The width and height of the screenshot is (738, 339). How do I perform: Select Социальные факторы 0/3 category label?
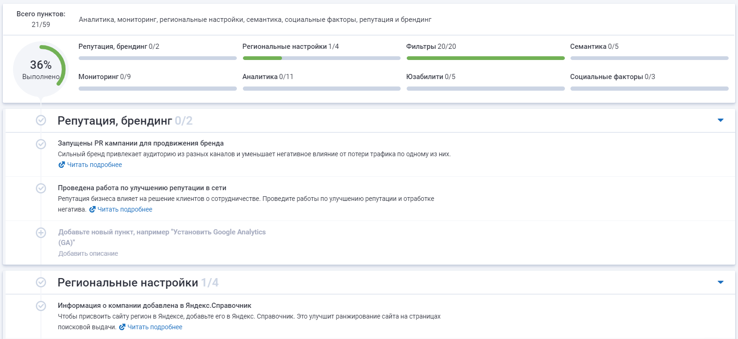pos(612,77)
